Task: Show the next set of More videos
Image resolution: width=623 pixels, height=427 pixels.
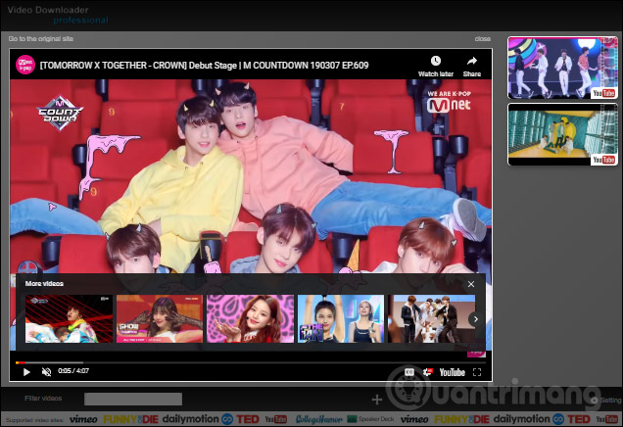Action: [476, 319]
